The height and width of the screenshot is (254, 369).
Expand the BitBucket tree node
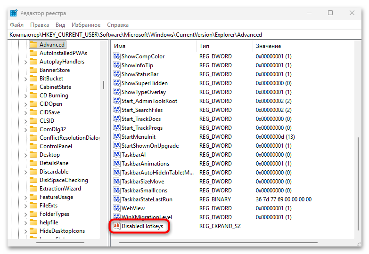25,79
